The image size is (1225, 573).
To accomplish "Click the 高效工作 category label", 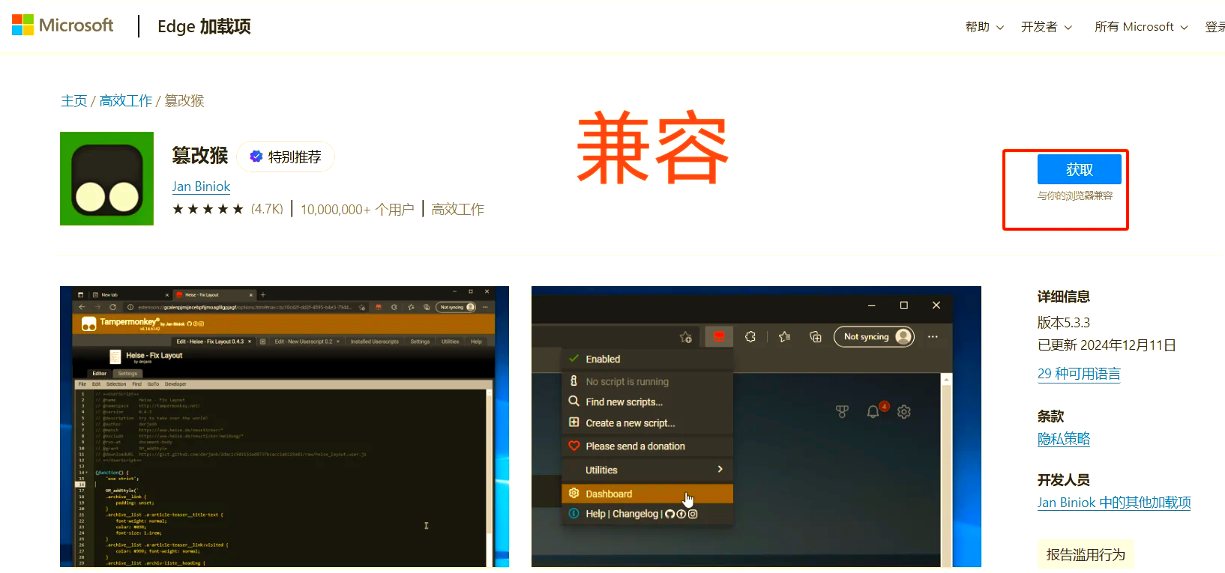I will [x=457, y=209].
